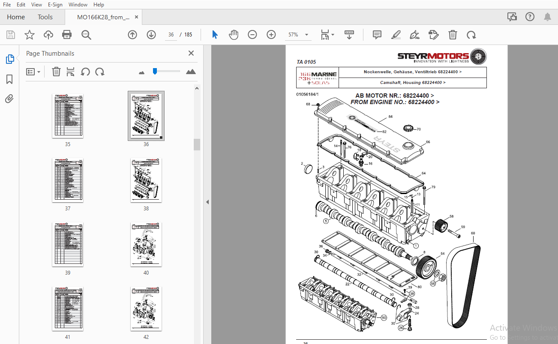This screenshot has width=558, height=344.
Task: Go to previous page arrow
Action: (x=132, y=35)
